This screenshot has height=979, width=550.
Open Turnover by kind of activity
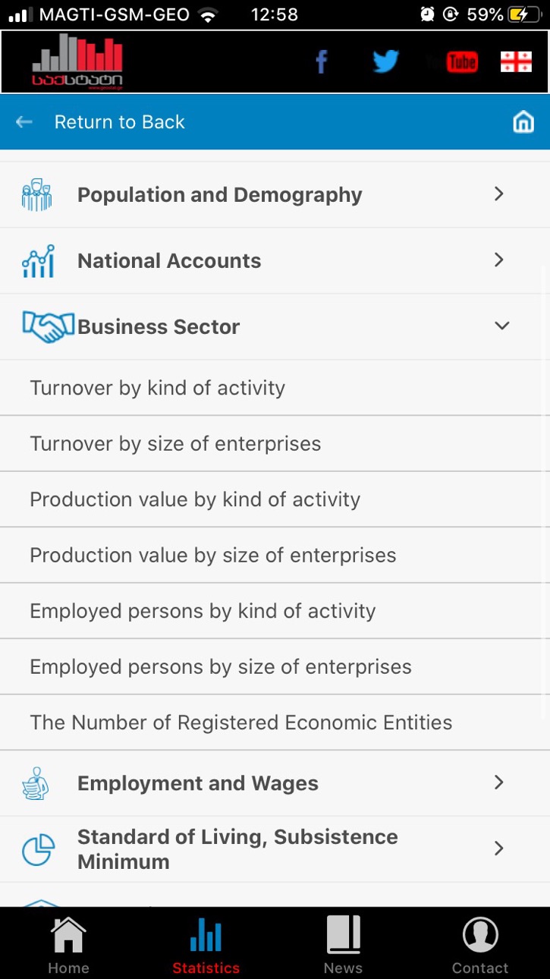(x=275, y=388)
